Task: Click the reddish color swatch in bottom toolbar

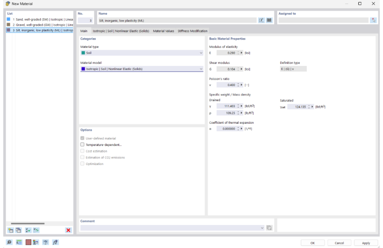Action: (x=28, y=242)
